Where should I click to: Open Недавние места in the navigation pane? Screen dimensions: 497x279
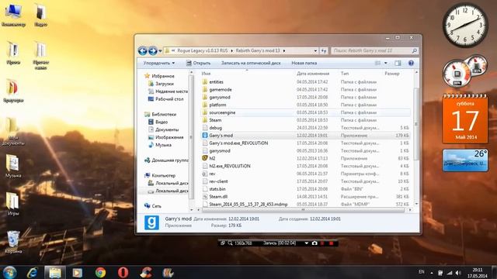171,91
